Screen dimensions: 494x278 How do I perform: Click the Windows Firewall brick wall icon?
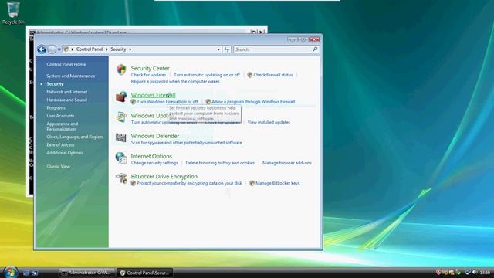[x=121, y=97]
